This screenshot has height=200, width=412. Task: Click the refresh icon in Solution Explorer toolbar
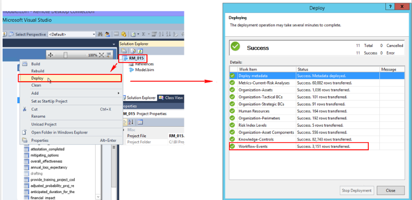click(x=140, y=51)
